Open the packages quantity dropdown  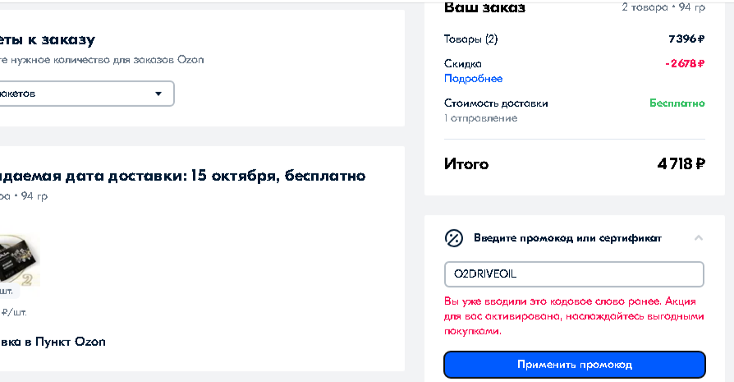click(x=86, y=94)
